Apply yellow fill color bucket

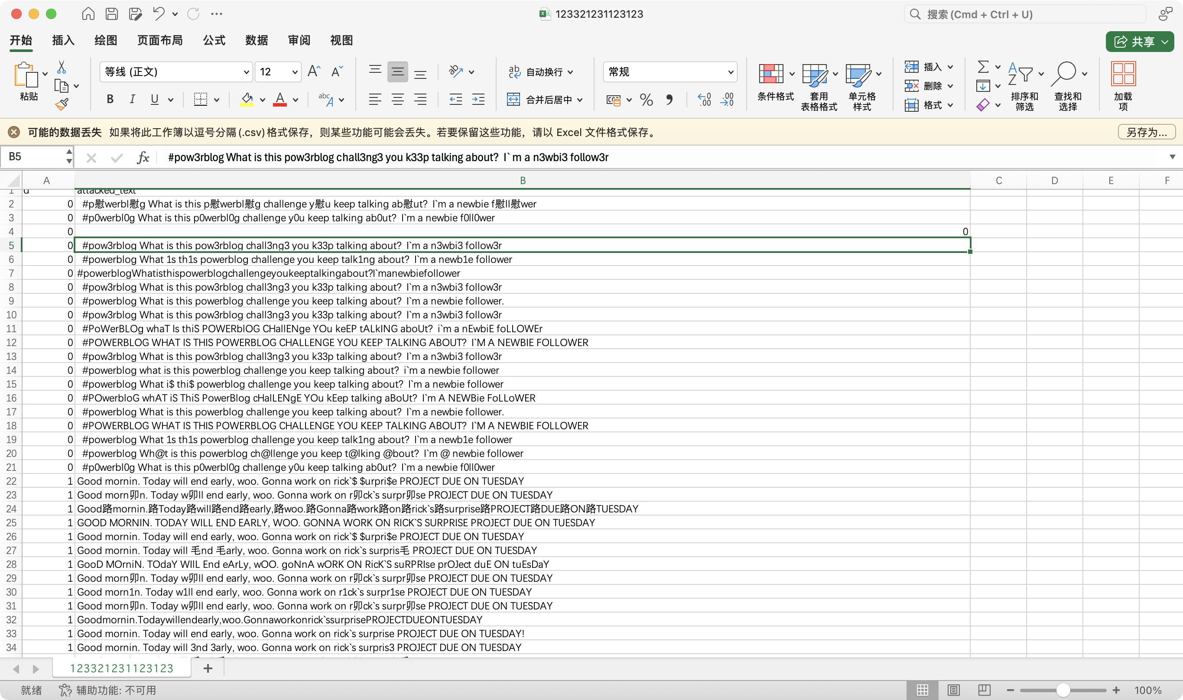tap(247, 99)
